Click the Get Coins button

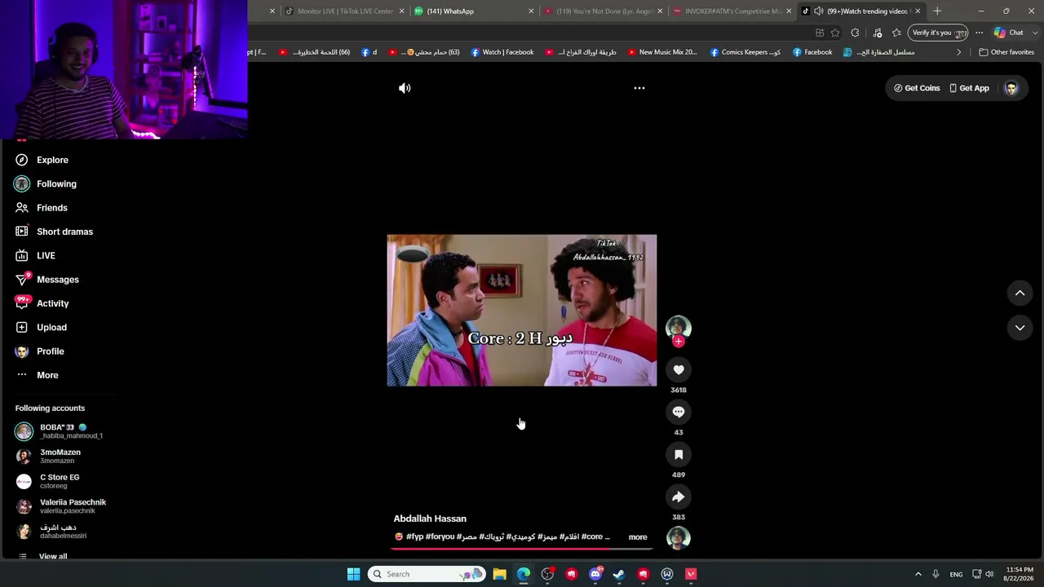tap(917, 88)
